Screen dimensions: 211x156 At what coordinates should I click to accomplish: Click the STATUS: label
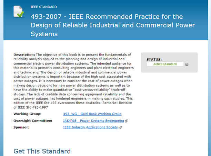pos(154,60)
